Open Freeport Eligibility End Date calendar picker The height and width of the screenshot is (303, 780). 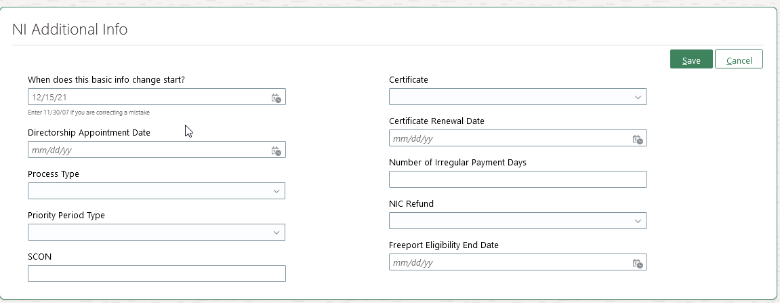pyautogui.click(x=637, y=263)
